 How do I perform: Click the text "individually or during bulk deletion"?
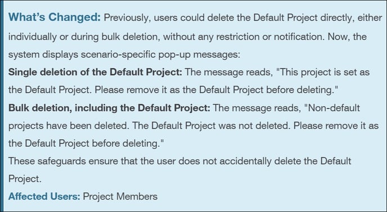(x=84, y=37)
